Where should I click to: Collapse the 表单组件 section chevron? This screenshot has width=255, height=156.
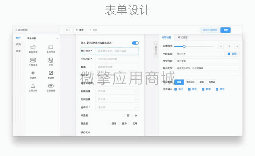coord(57,39)
